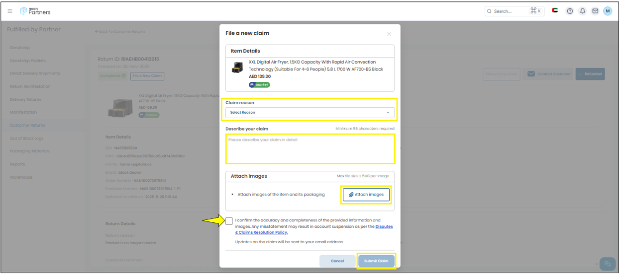The height and width of the screenshot is (275, 620).
Task: Open the UAE country flag selector
Action: 555,11
